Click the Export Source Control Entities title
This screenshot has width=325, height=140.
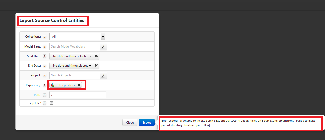coord(52,20)
